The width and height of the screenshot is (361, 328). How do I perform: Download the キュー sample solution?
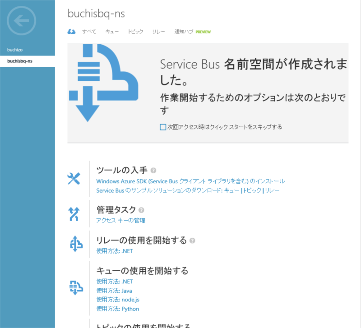[231, 190]
